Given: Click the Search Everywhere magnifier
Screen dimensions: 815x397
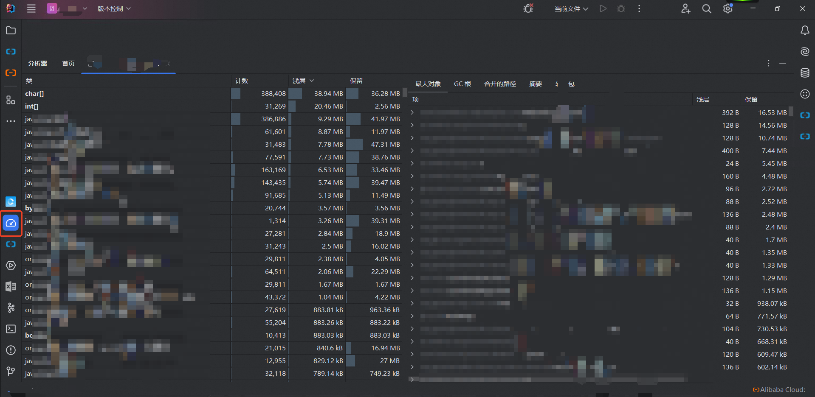Looking at the screenshot, I should [707, 9].
